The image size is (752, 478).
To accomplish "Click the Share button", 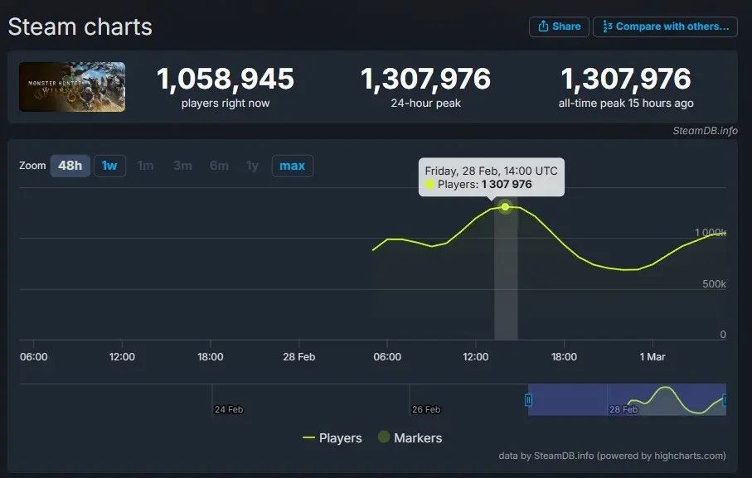I will tap(559, 27).
